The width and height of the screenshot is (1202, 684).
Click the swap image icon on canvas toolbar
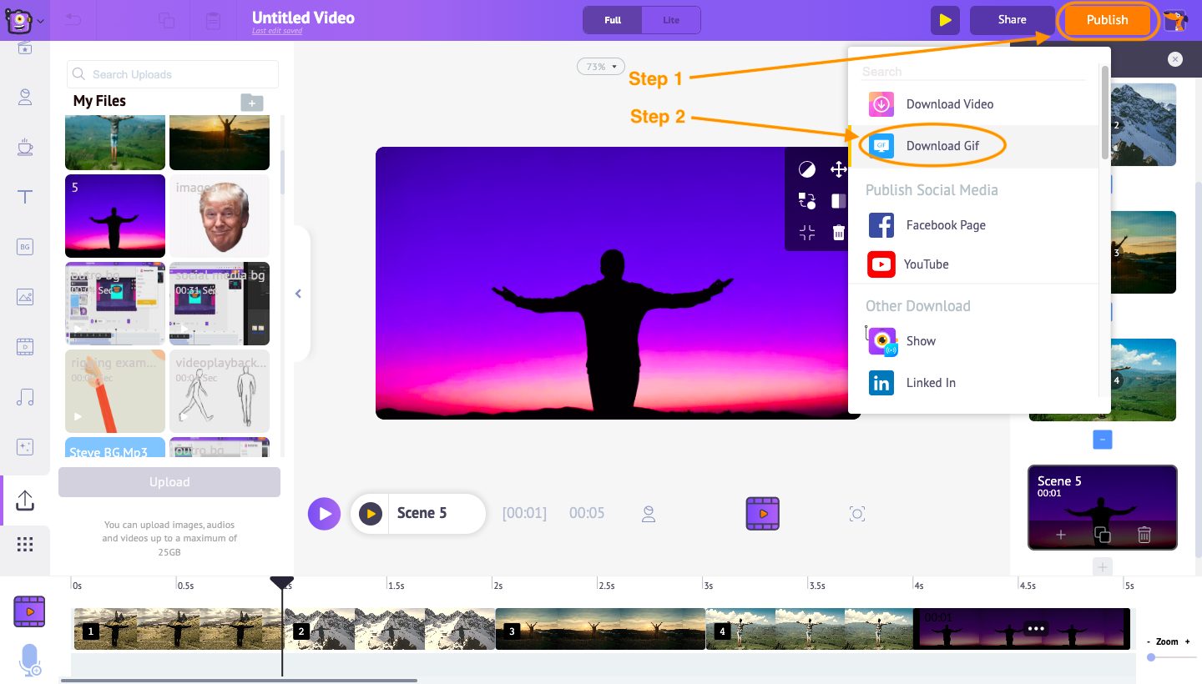pyautogui.click(x=806, y=201)
